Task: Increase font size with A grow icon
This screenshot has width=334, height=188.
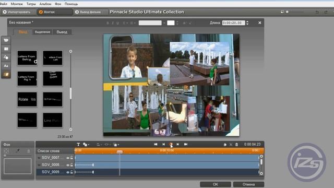Action: point(184,23)
